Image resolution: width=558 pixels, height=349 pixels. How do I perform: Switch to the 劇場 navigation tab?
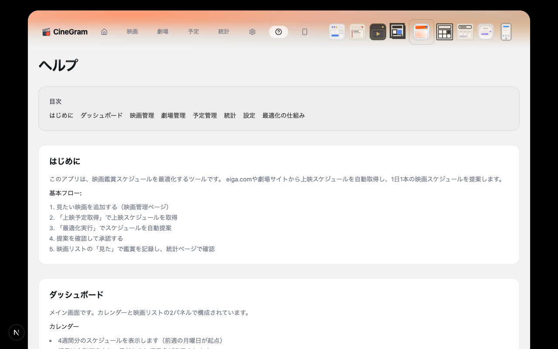point(163,32)
